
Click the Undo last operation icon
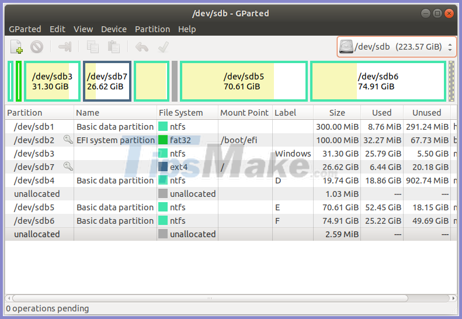coord(142,47)
